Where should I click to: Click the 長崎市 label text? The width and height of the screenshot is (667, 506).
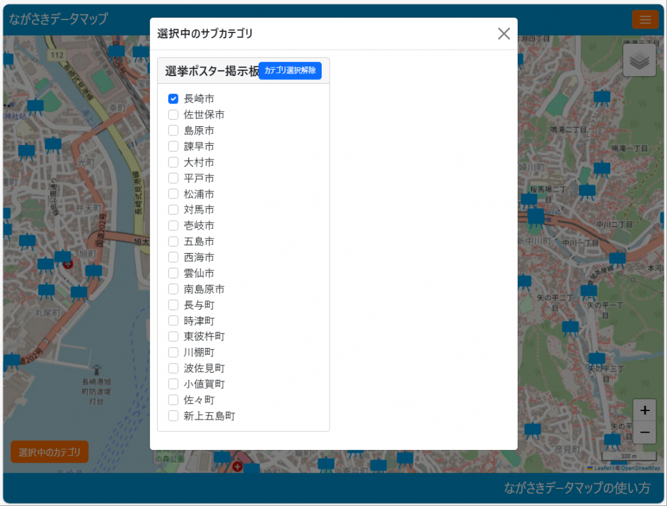click(x=199, y=99)
